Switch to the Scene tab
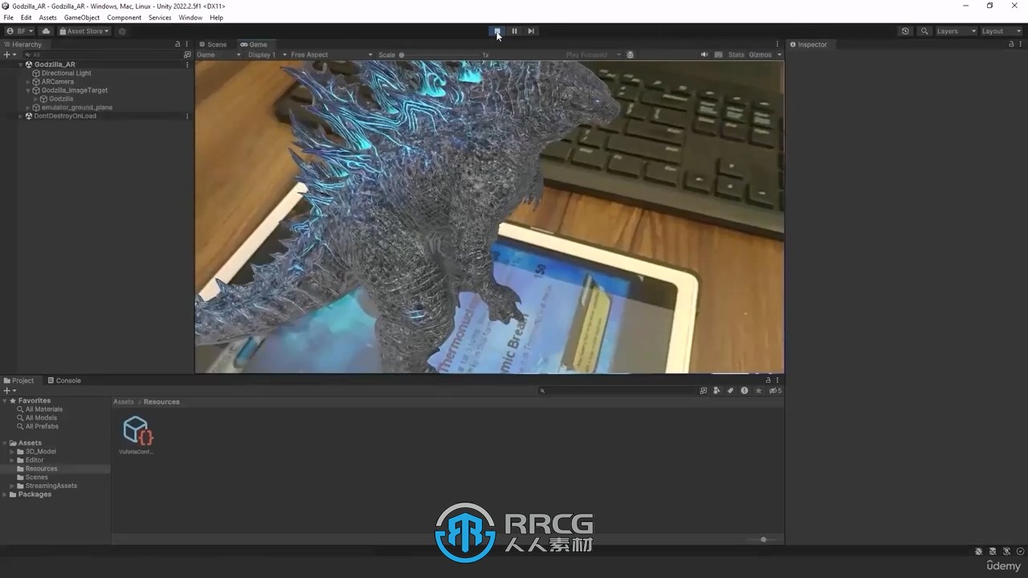Image resolution: width=1028 pixels, height=578 pixels. (213, 45)
